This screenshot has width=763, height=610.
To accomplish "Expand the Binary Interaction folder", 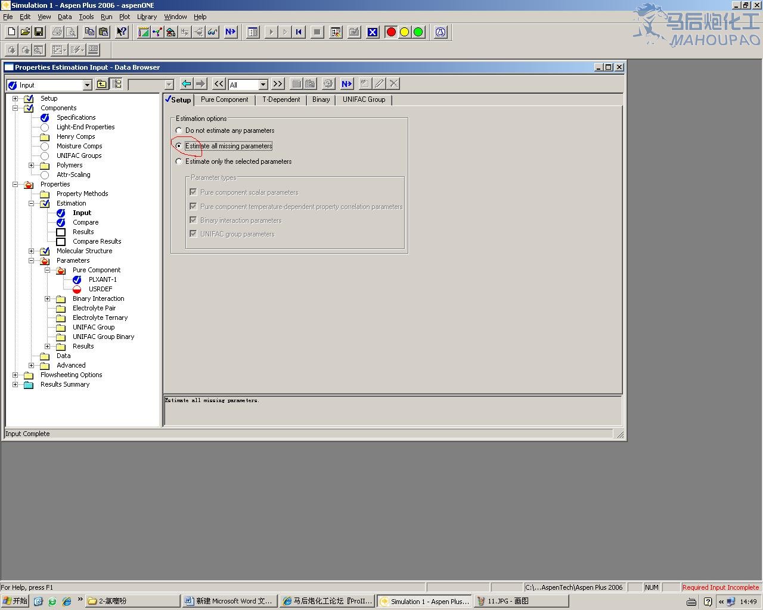I will 48,298.
